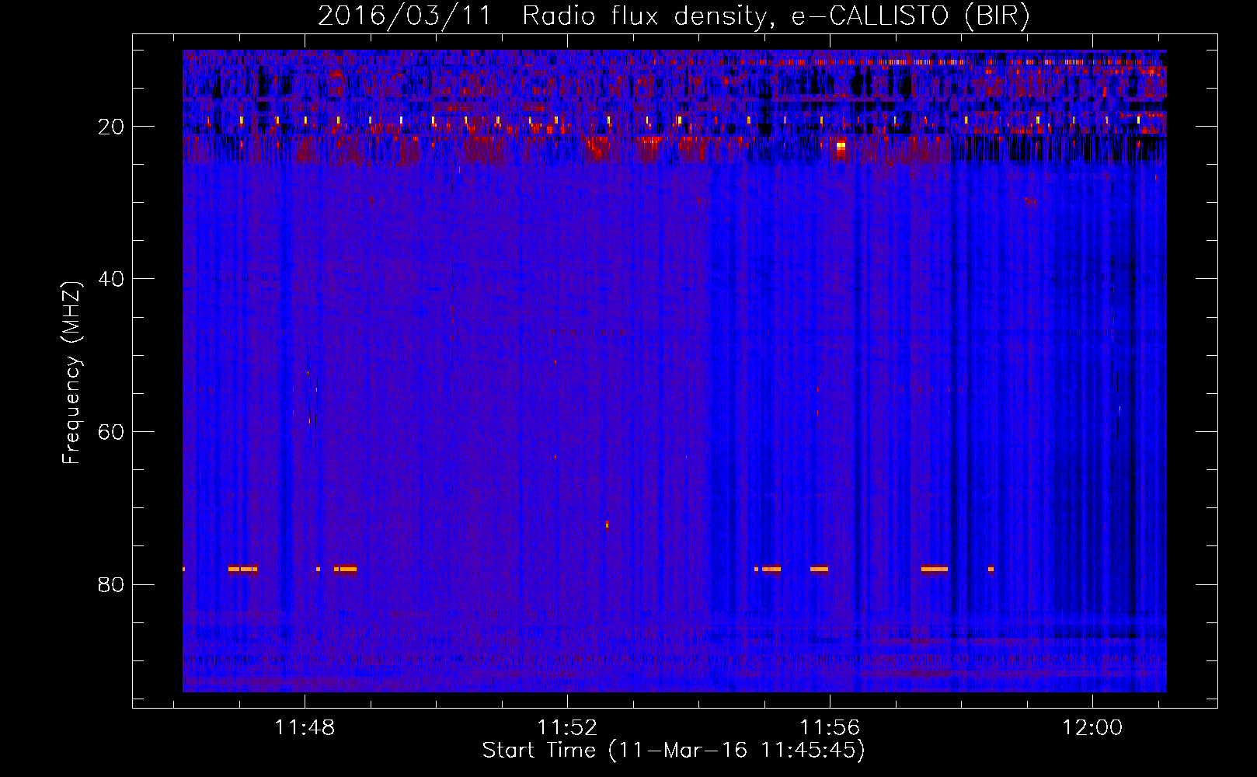Click the '11:48' time tick label
The width and height of the screenshot is (1257, 777).
tap(305, 728)
